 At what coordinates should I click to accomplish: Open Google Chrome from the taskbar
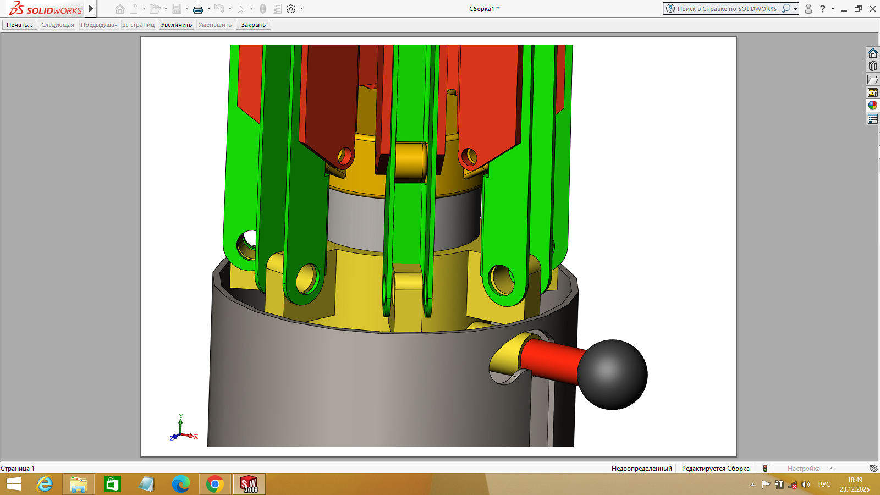(215, 484)
